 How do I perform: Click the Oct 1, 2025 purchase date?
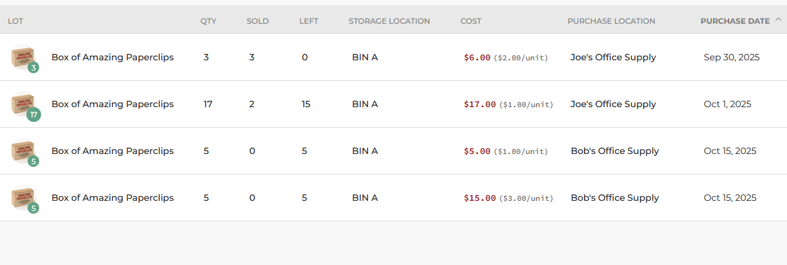coord(727,104)
